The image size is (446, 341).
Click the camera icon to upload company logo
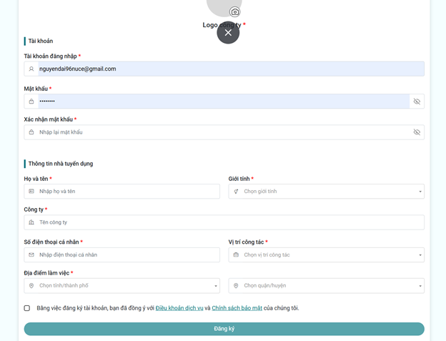235,12
